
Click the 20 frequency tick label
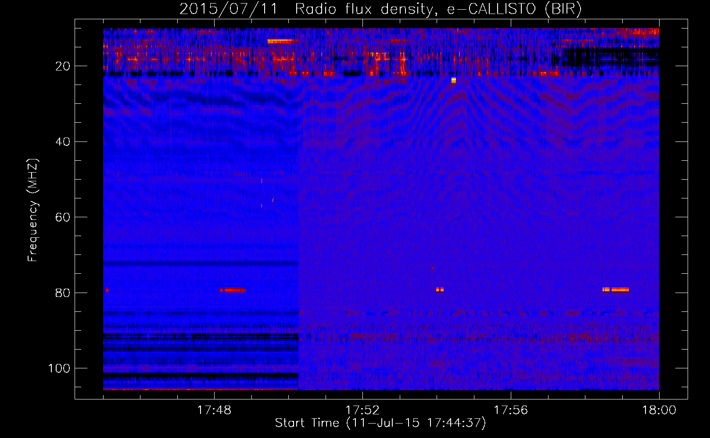[x=63, y=66]
